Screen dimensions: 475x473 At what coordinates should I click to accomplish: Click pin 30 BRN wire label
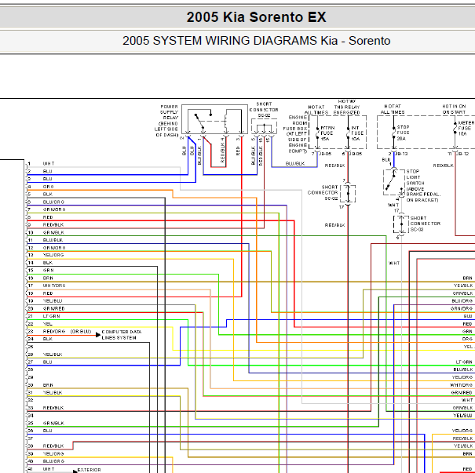(x=48, y=385)
